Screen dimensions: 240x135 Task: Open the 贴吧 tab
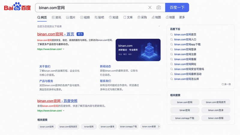(99, 17)
